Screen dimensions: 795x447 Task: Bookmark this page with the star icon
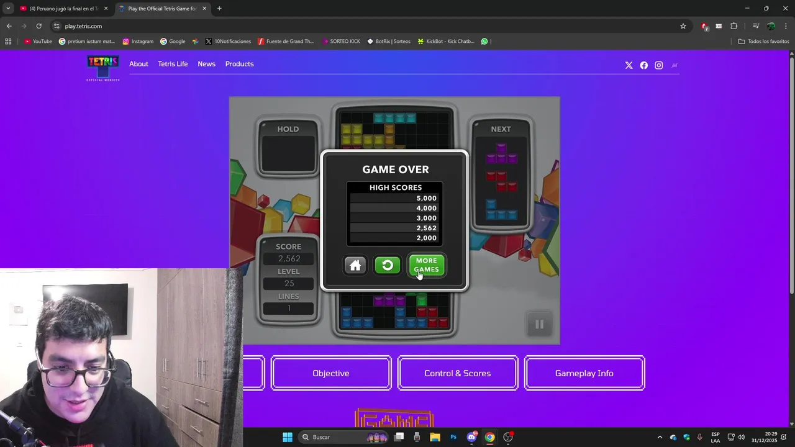tap(683, 26)
